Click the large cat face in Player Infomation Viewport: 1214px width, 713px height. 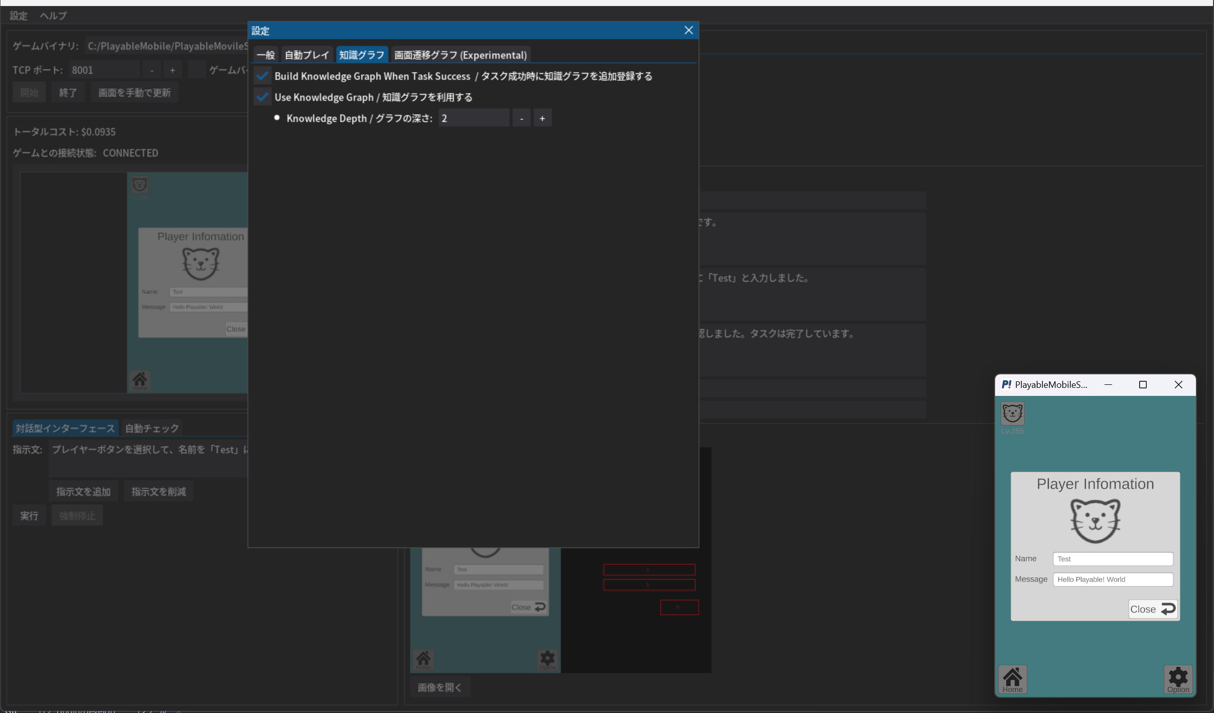1095,521
